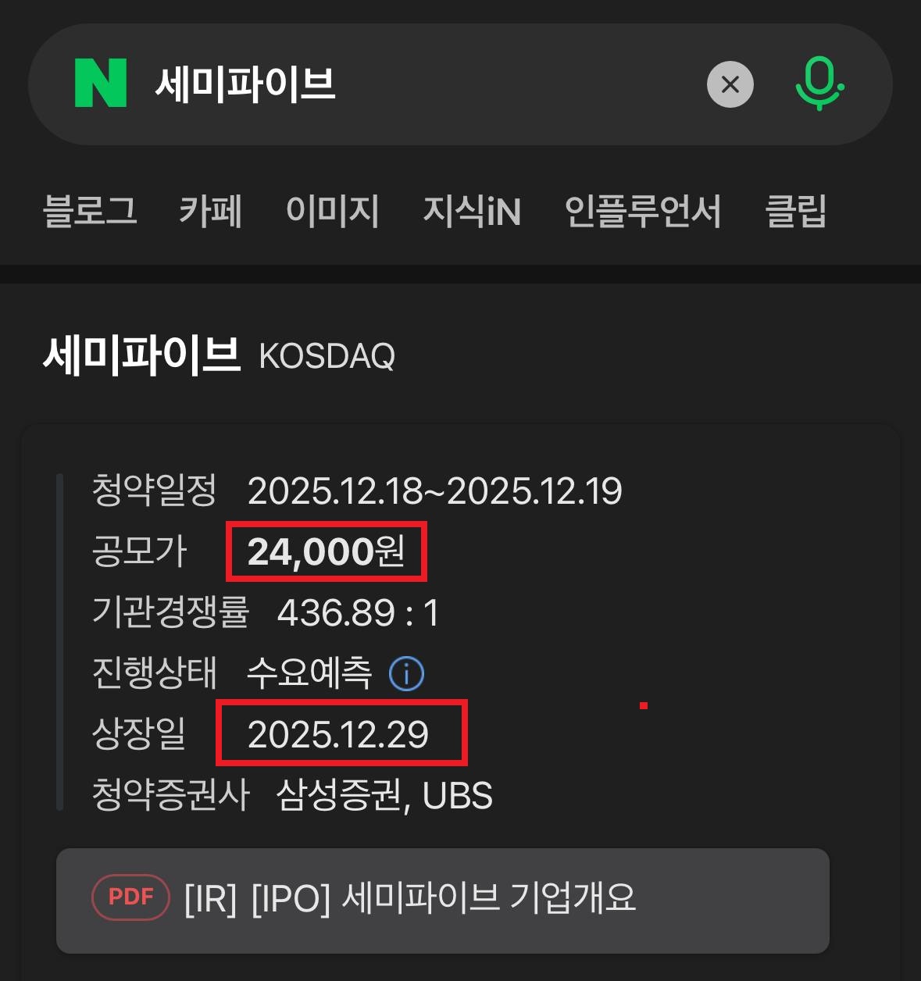Tap the PDF icon on the IR document
This screenshot has width=921, height=981.
coord(130,897)
